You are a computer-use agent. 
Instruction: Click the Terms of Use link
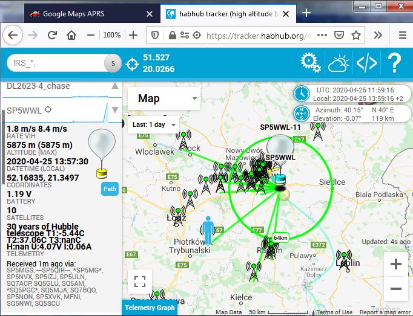click(x=334, y=312)
